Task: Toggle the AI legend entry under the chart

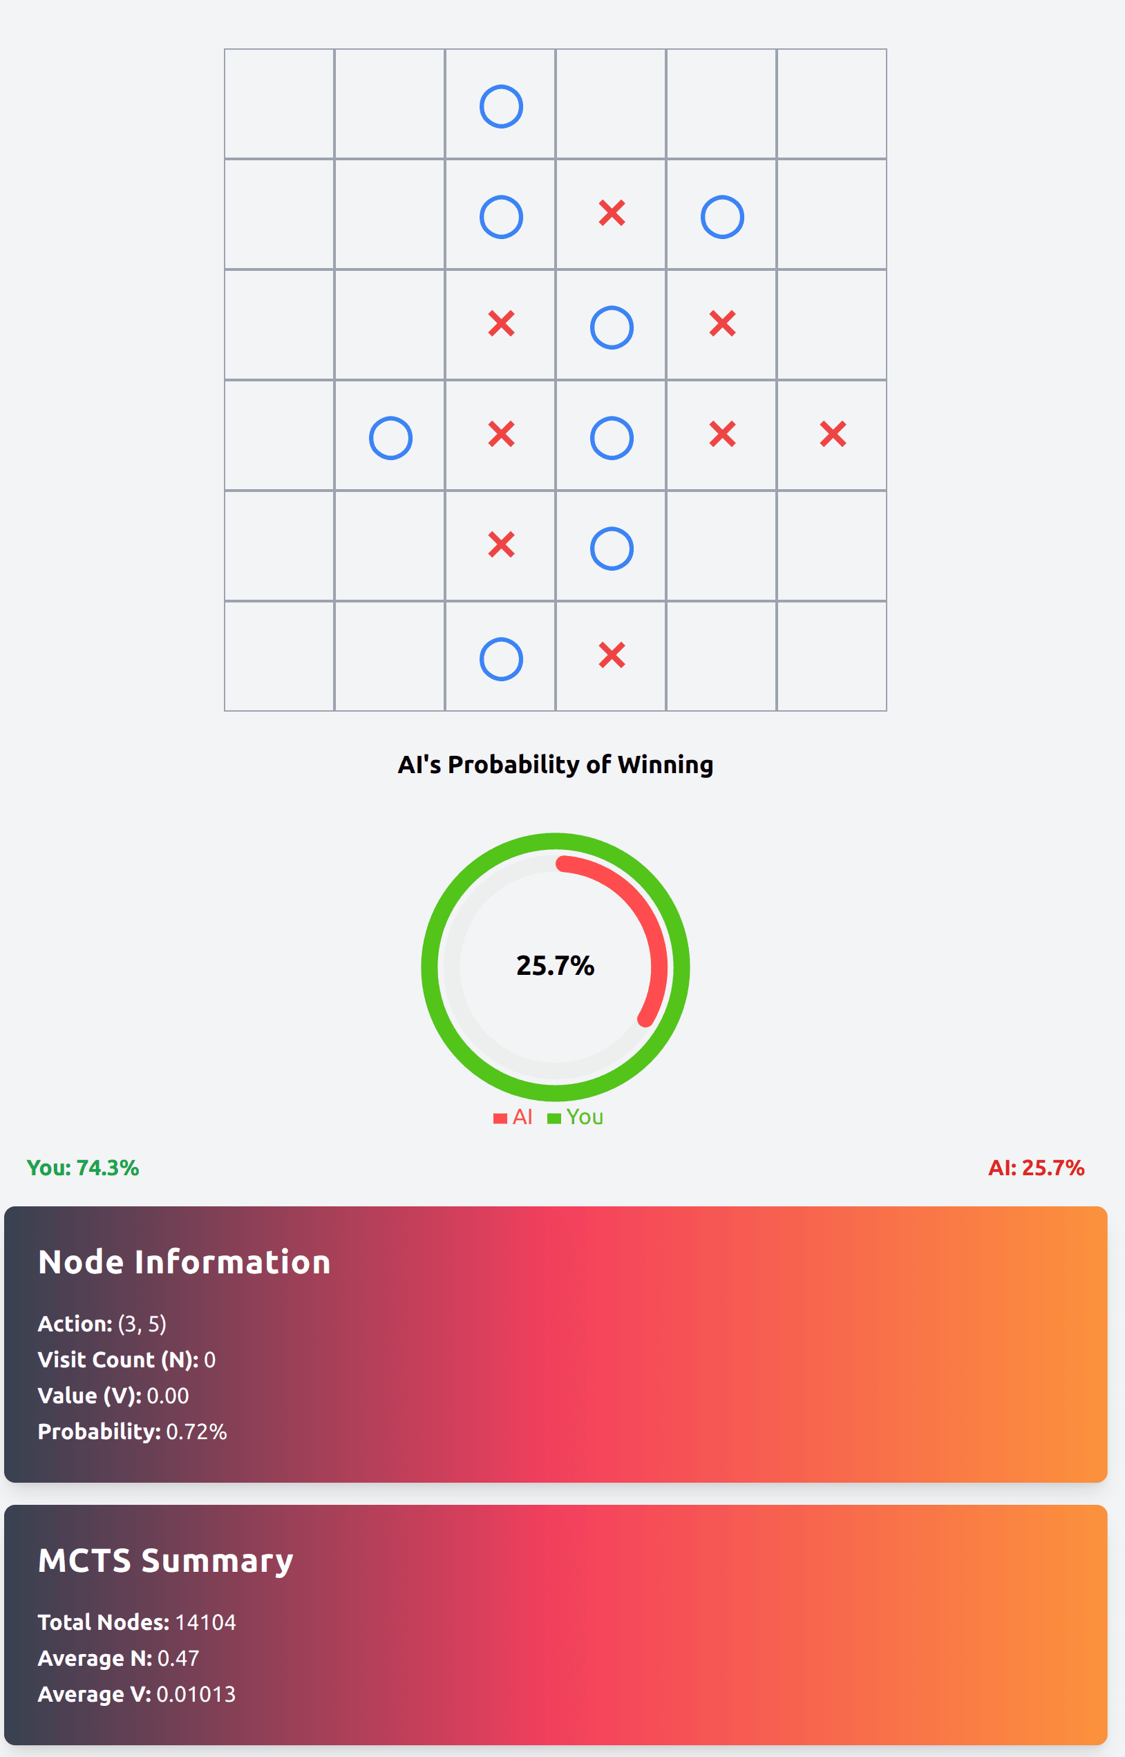Action: point(513,1117)
